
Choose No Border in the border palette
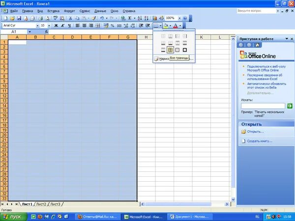pos(163,36)
